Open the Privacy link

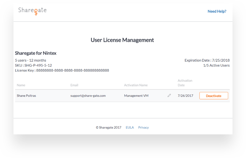tap(144, 128)
